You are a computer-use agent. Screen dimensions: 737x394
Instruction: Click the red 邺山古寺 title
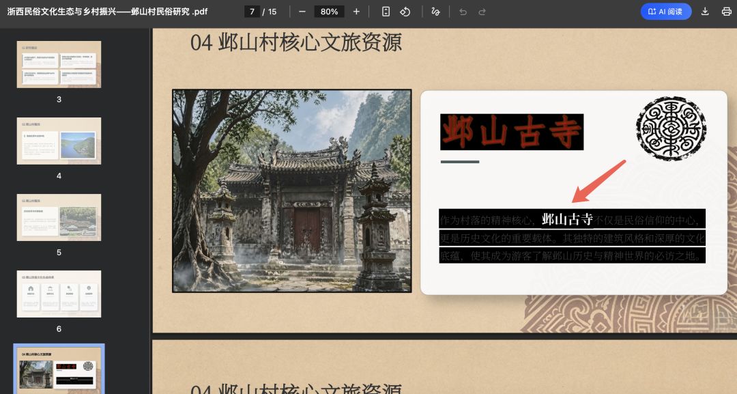512,132
